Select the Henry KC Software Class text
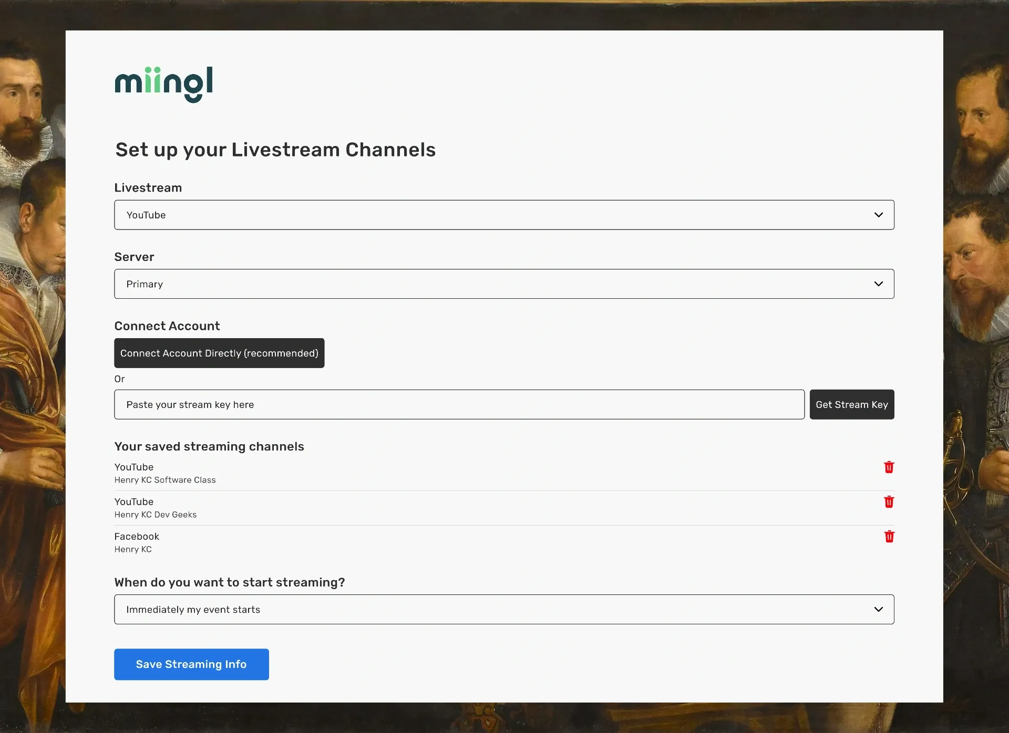 pos(165,480)
